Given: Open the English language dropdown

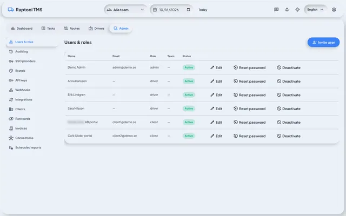Looking at the screenshot, I should click(315, 10).
